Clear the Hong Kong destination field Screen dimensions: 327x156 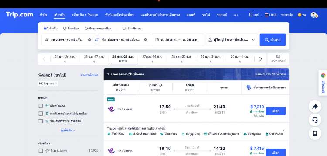pos(146,39)
